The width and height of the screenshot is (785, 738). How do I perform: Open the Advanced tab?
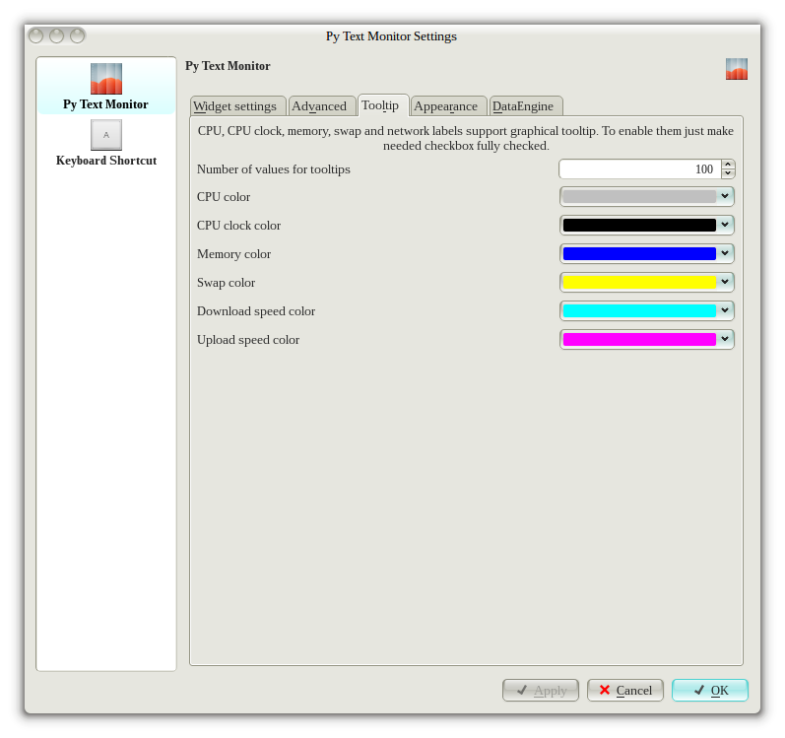tap(319, 106)
